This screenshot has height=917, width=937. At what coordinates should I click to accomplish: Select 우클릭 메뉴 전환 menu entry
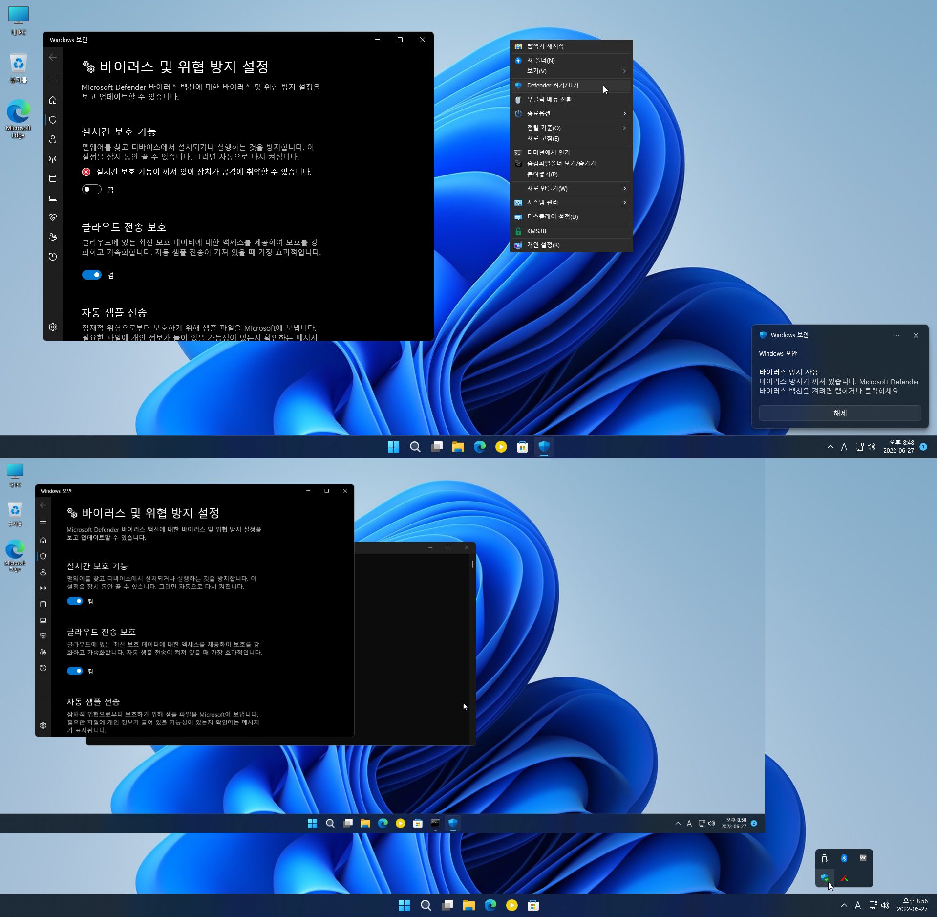pos(571,99)
